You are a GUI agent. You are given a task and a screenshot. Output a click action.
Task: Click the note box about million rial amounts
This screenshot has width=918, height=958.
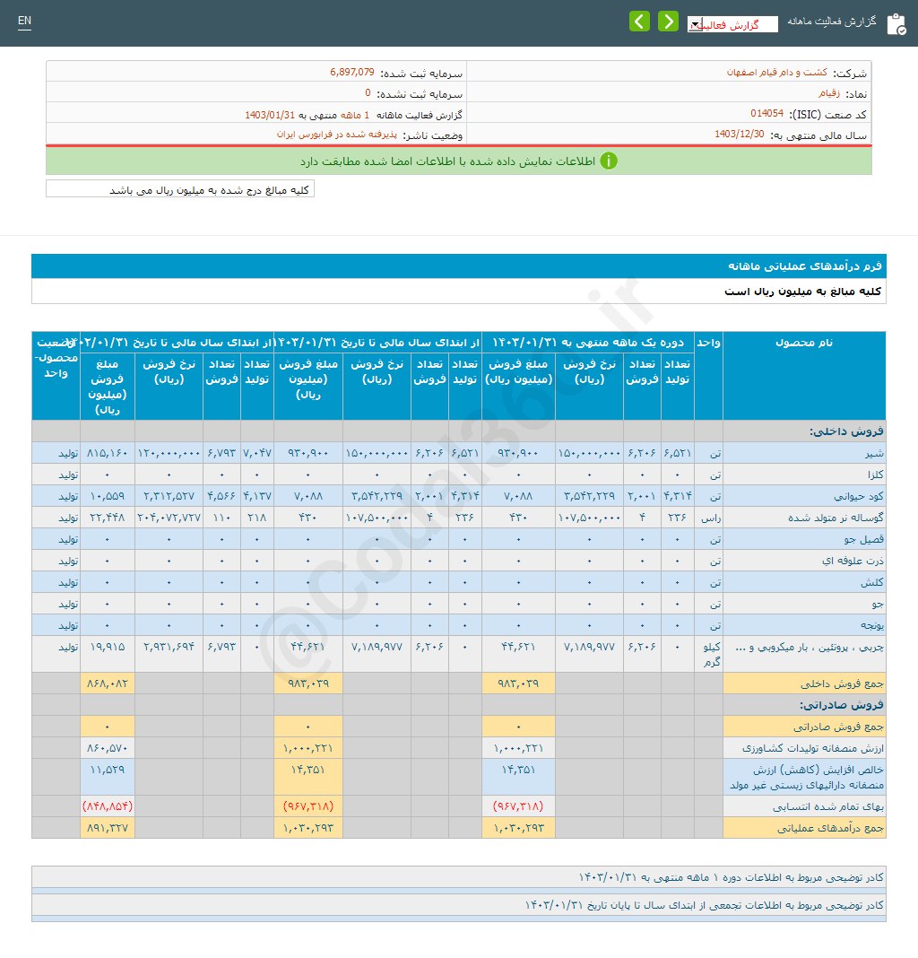coord(180,189)
